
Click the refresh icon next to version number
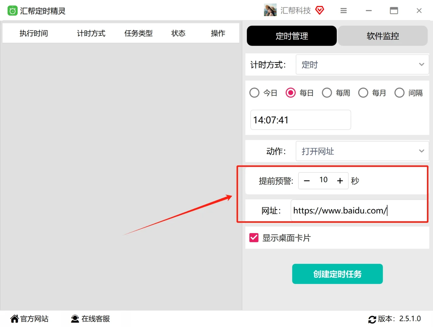[372, 319]
